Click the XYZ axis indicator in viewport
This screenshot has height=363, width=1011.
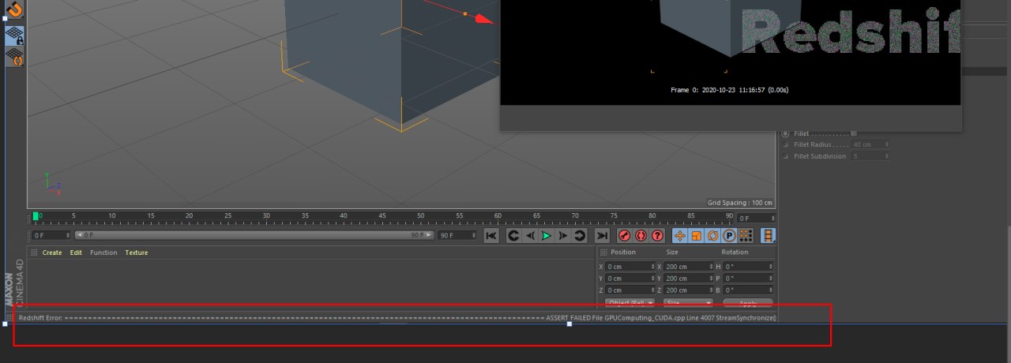[x=52, y=185]
